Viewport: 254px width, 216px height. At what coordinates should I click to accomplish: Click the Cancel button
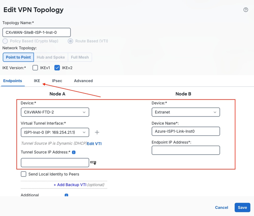point(221,207)
